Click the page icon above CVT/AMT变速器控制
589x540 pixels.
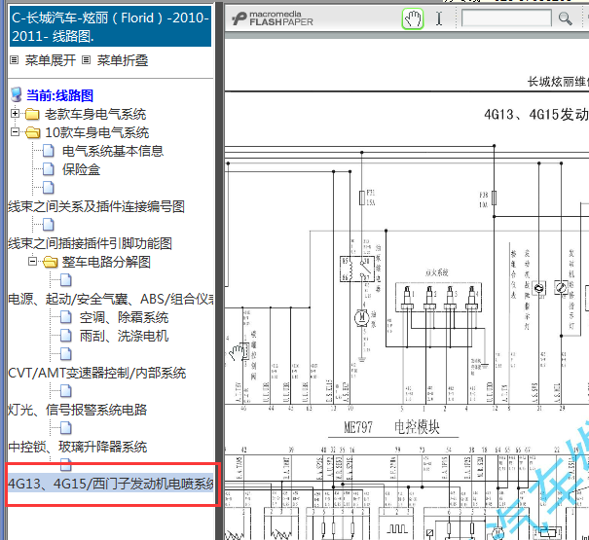coord(66,354)
